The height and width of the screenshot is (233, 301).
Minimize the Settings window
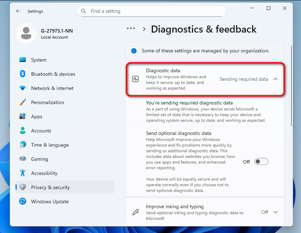coord(252,8)
